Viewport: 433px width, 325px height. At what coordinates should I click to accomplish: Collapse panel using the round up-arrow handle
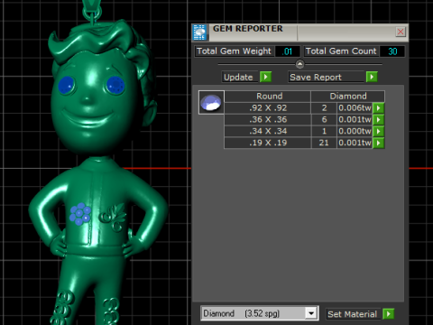(x=299, y=64)
